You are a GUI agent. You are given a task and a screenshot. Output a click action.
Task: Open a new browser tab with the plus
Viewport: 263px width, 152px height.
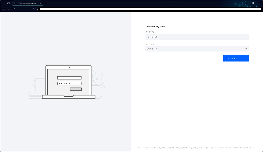(46, 3)
